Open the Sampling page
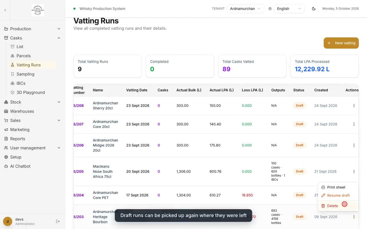The height and width of the screenshot is (229, 367). (32, 74)
